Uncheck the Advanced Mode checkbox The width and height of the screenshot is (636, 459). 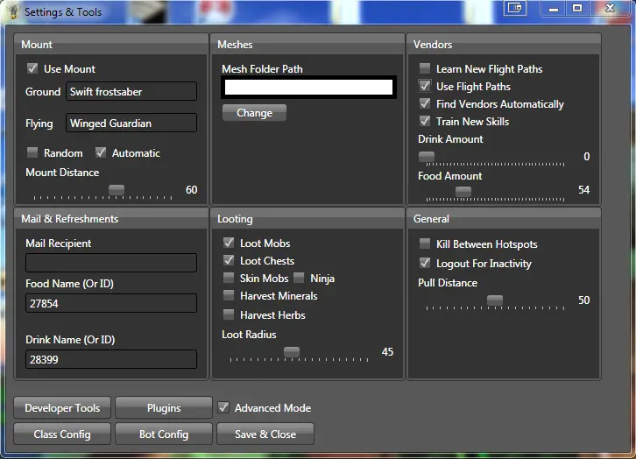[x=223, y=407]
